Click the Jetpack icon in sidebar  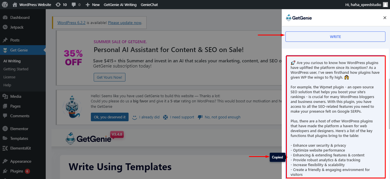click(5, 27)
